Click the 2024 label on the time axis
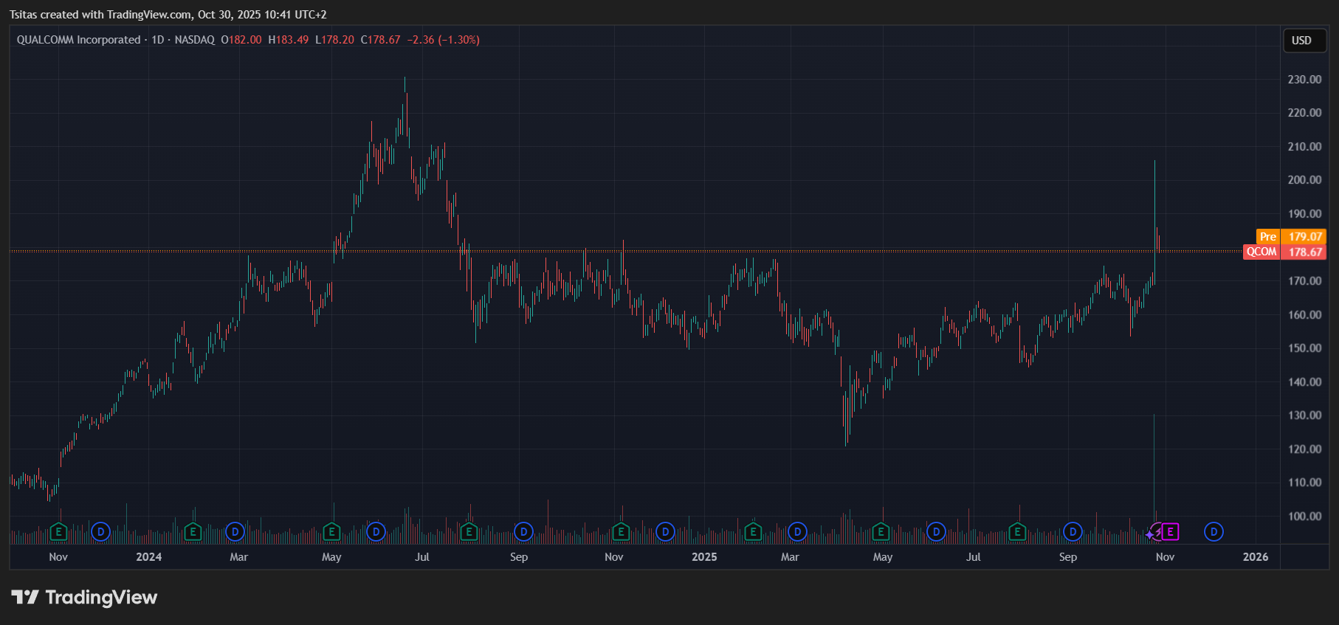 pyautogui.click(x=148, y=557)
